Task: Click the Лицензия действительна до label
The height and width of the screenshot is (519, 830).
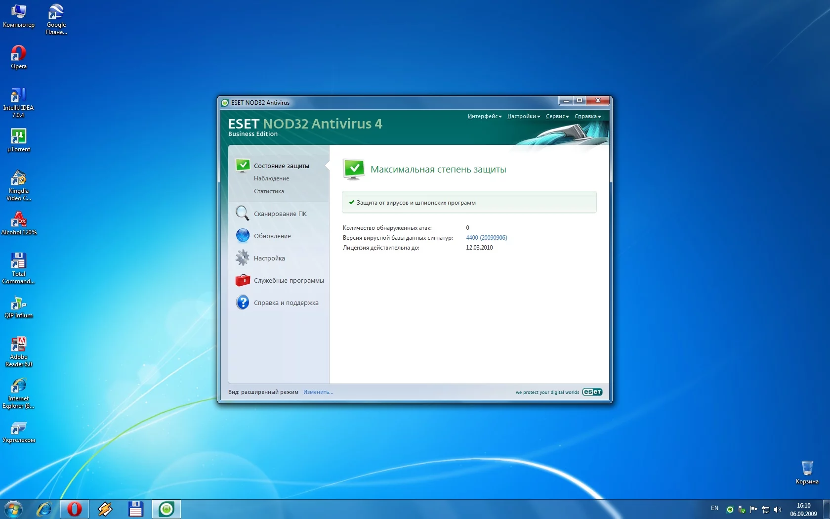Action: [x=381, y=248]
